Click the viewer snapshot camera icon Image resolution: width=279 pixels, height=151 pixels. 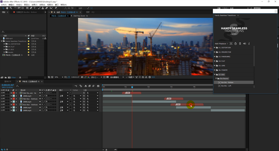[x=82, y=77]
